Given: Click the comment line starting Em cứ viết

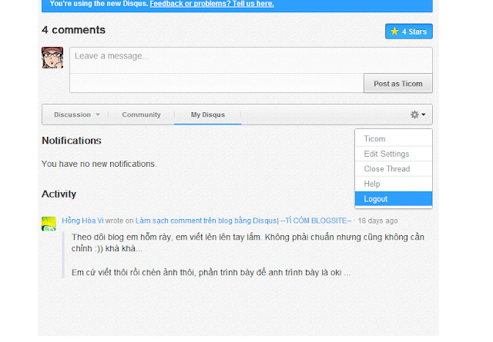Looking at the screenshot, I should pos(211,272).
